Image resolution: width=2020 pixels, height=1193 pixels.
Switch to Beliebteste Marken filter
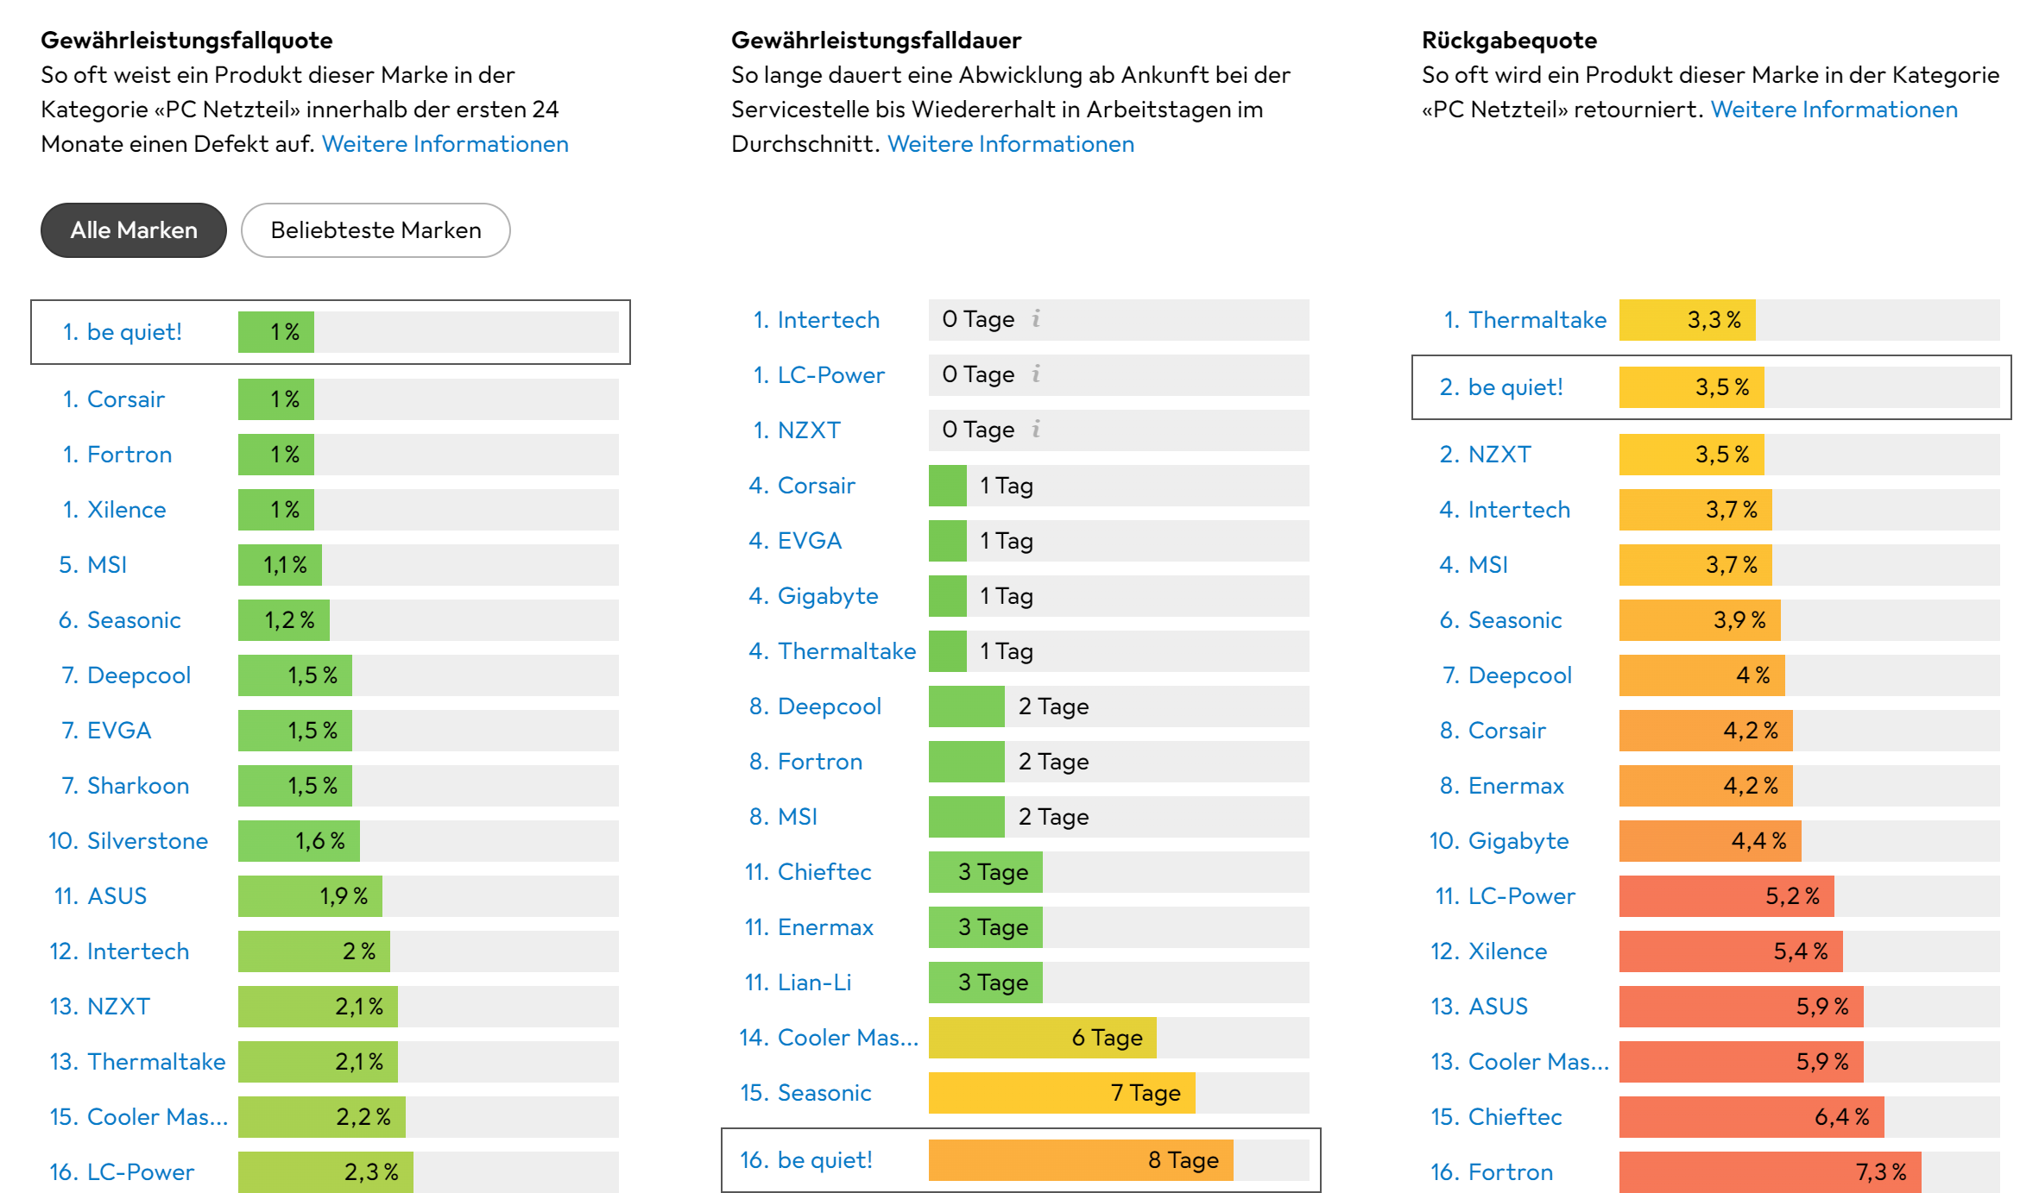tap(376, 230)
